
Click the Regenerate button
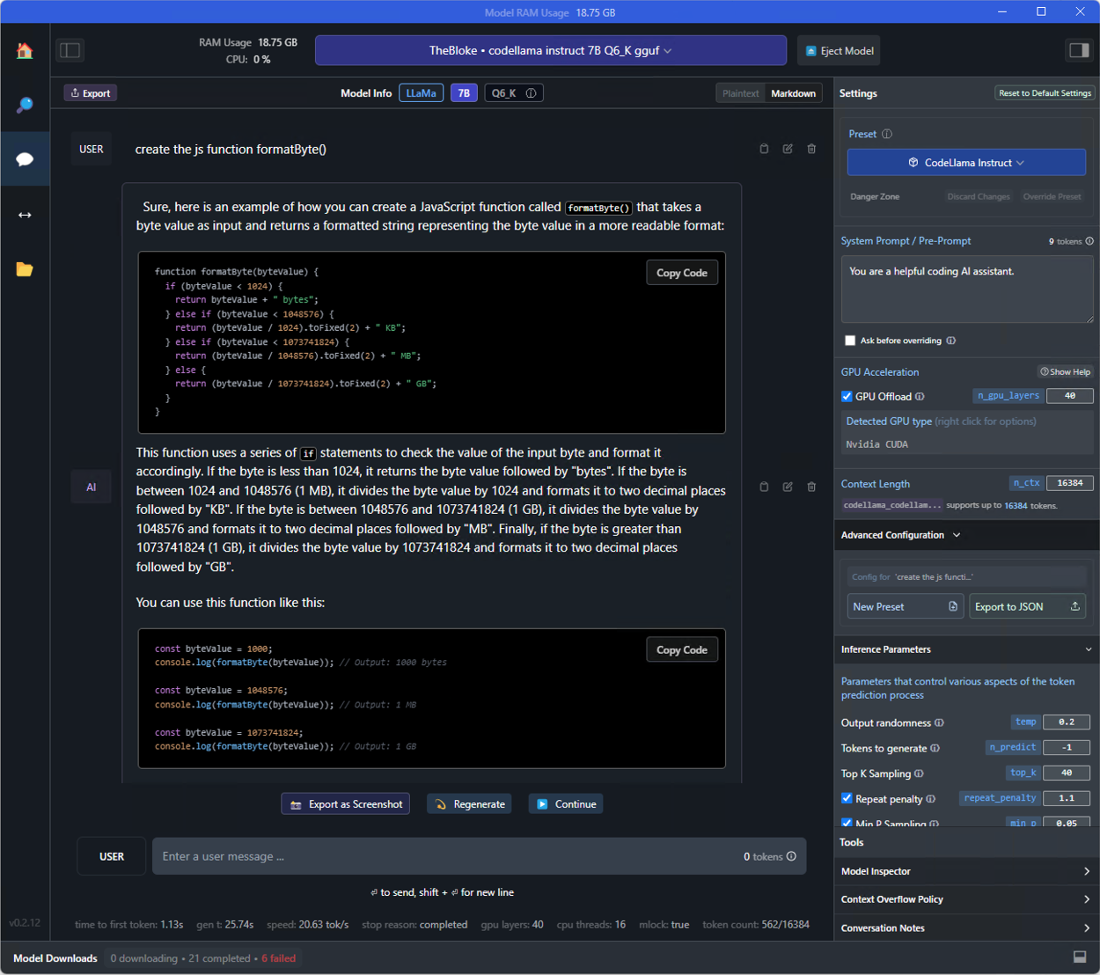click(x=469, y=804)
